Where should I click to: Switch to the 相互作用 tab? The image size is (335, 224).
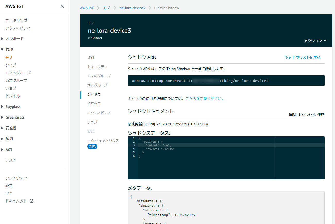[94, 104]
